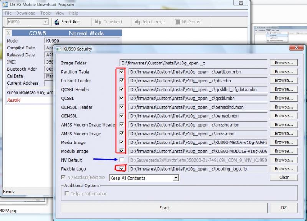307x221 pixels.
Task: Click the qcsbl.mbn path field
Action: pyautogui.click(x=198, y=98)
